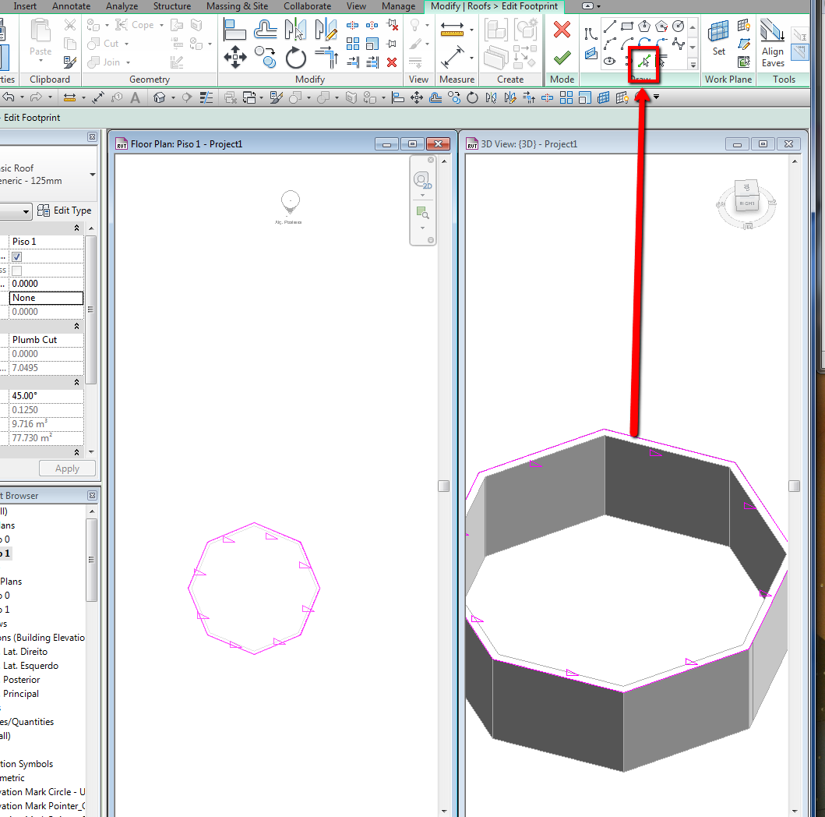The height and width of the screenshot is (817, 825).
Task: Tick the unchecked greyed properties checkbox
Action: click(16, 271)
